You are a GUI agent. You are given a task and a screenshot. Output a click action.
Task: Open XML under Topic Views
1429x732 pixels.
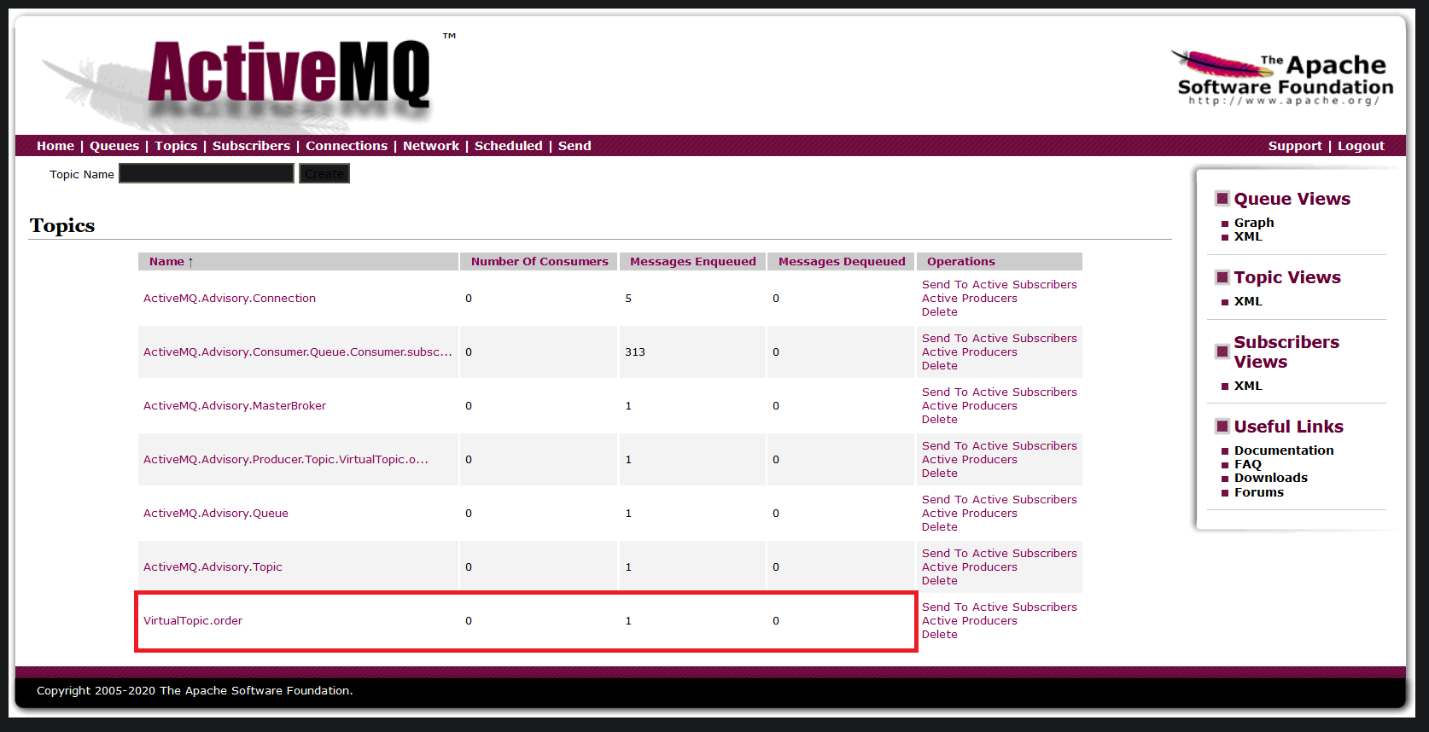[x=1248, y=301]
